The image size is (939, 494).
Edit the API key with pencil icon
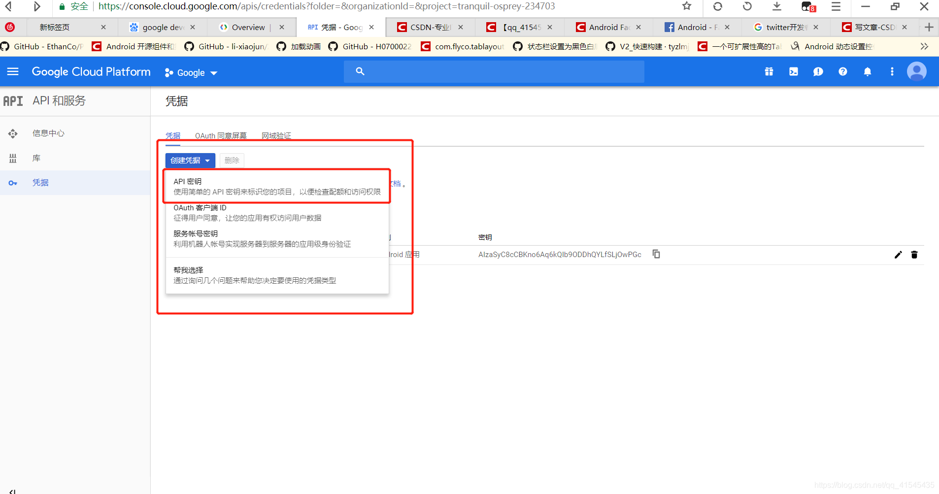click(898, 255)
